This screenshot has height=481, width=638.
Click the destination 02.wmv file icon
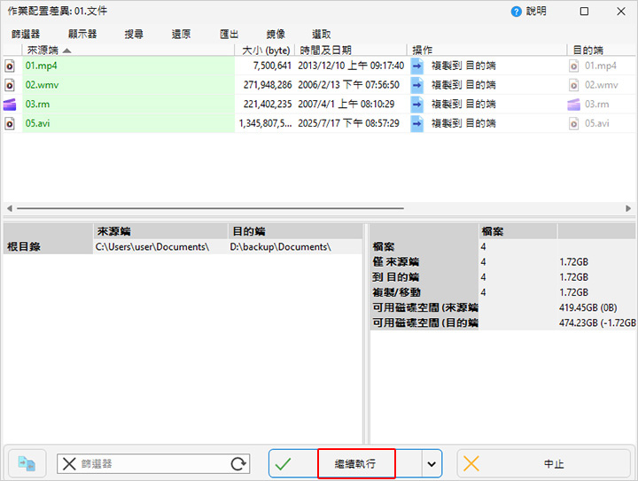(x=573, y=85)
